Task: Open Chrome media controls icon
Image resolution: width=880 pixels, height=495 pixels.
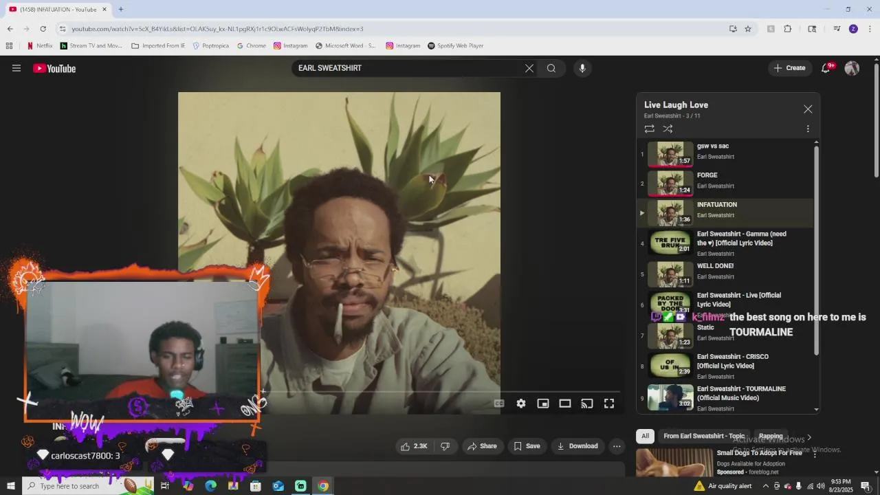Action: [837, 29]
